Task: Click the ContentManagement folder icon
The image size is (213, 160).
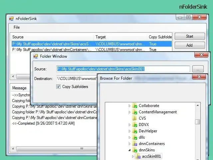Action: pyautogui.click(x=135, y=112)
